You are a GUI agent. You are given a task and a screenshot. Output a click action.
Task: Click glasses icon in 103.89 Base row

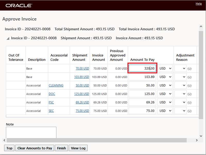point(190,77)
